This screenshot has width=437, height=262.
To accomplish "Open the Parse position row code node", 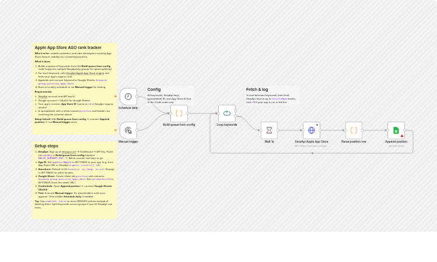I will tap(354, 130).
